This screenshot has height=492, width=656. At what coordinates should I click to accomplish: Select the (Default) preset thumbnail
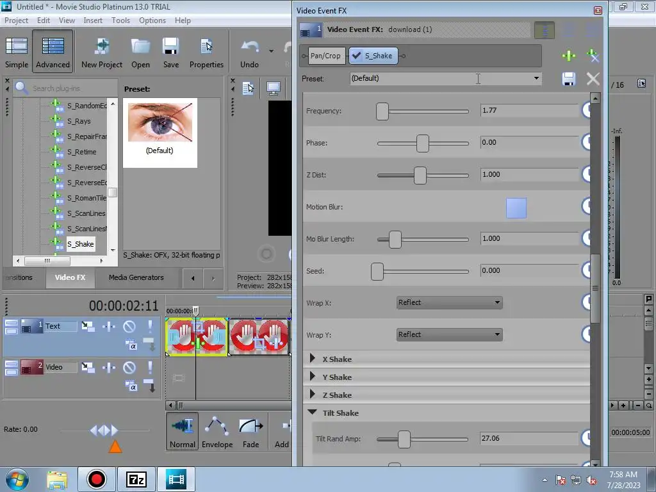[x=160, y=133]
